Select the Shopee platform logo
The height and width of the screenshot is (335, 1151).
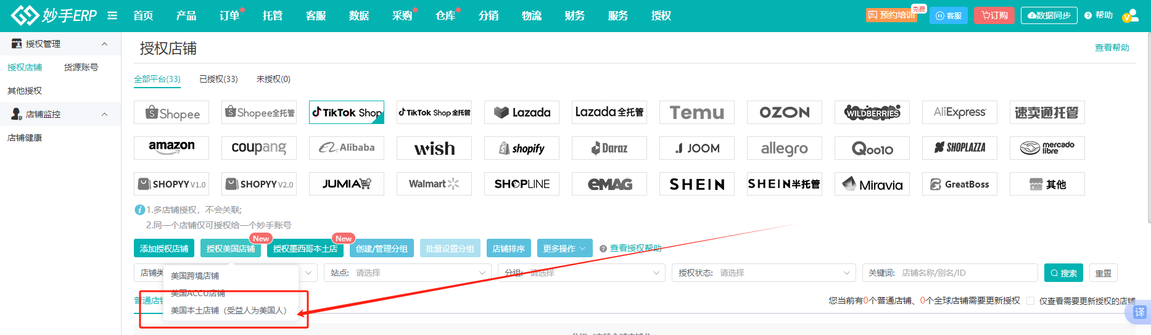pyautogui.click(x=171, y=112)
